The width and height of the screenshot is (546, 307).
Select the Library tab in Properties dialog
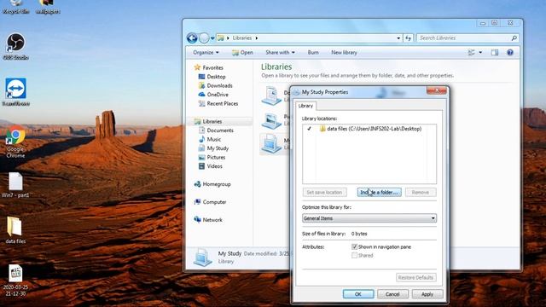(305, 106)
